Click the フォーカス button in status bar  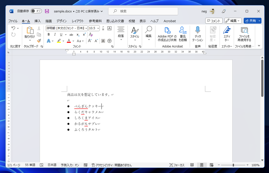coord(177,165)
